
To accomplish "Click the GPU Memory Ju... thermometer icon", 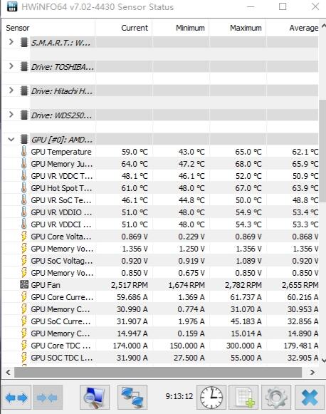I will tap(23, 164).
